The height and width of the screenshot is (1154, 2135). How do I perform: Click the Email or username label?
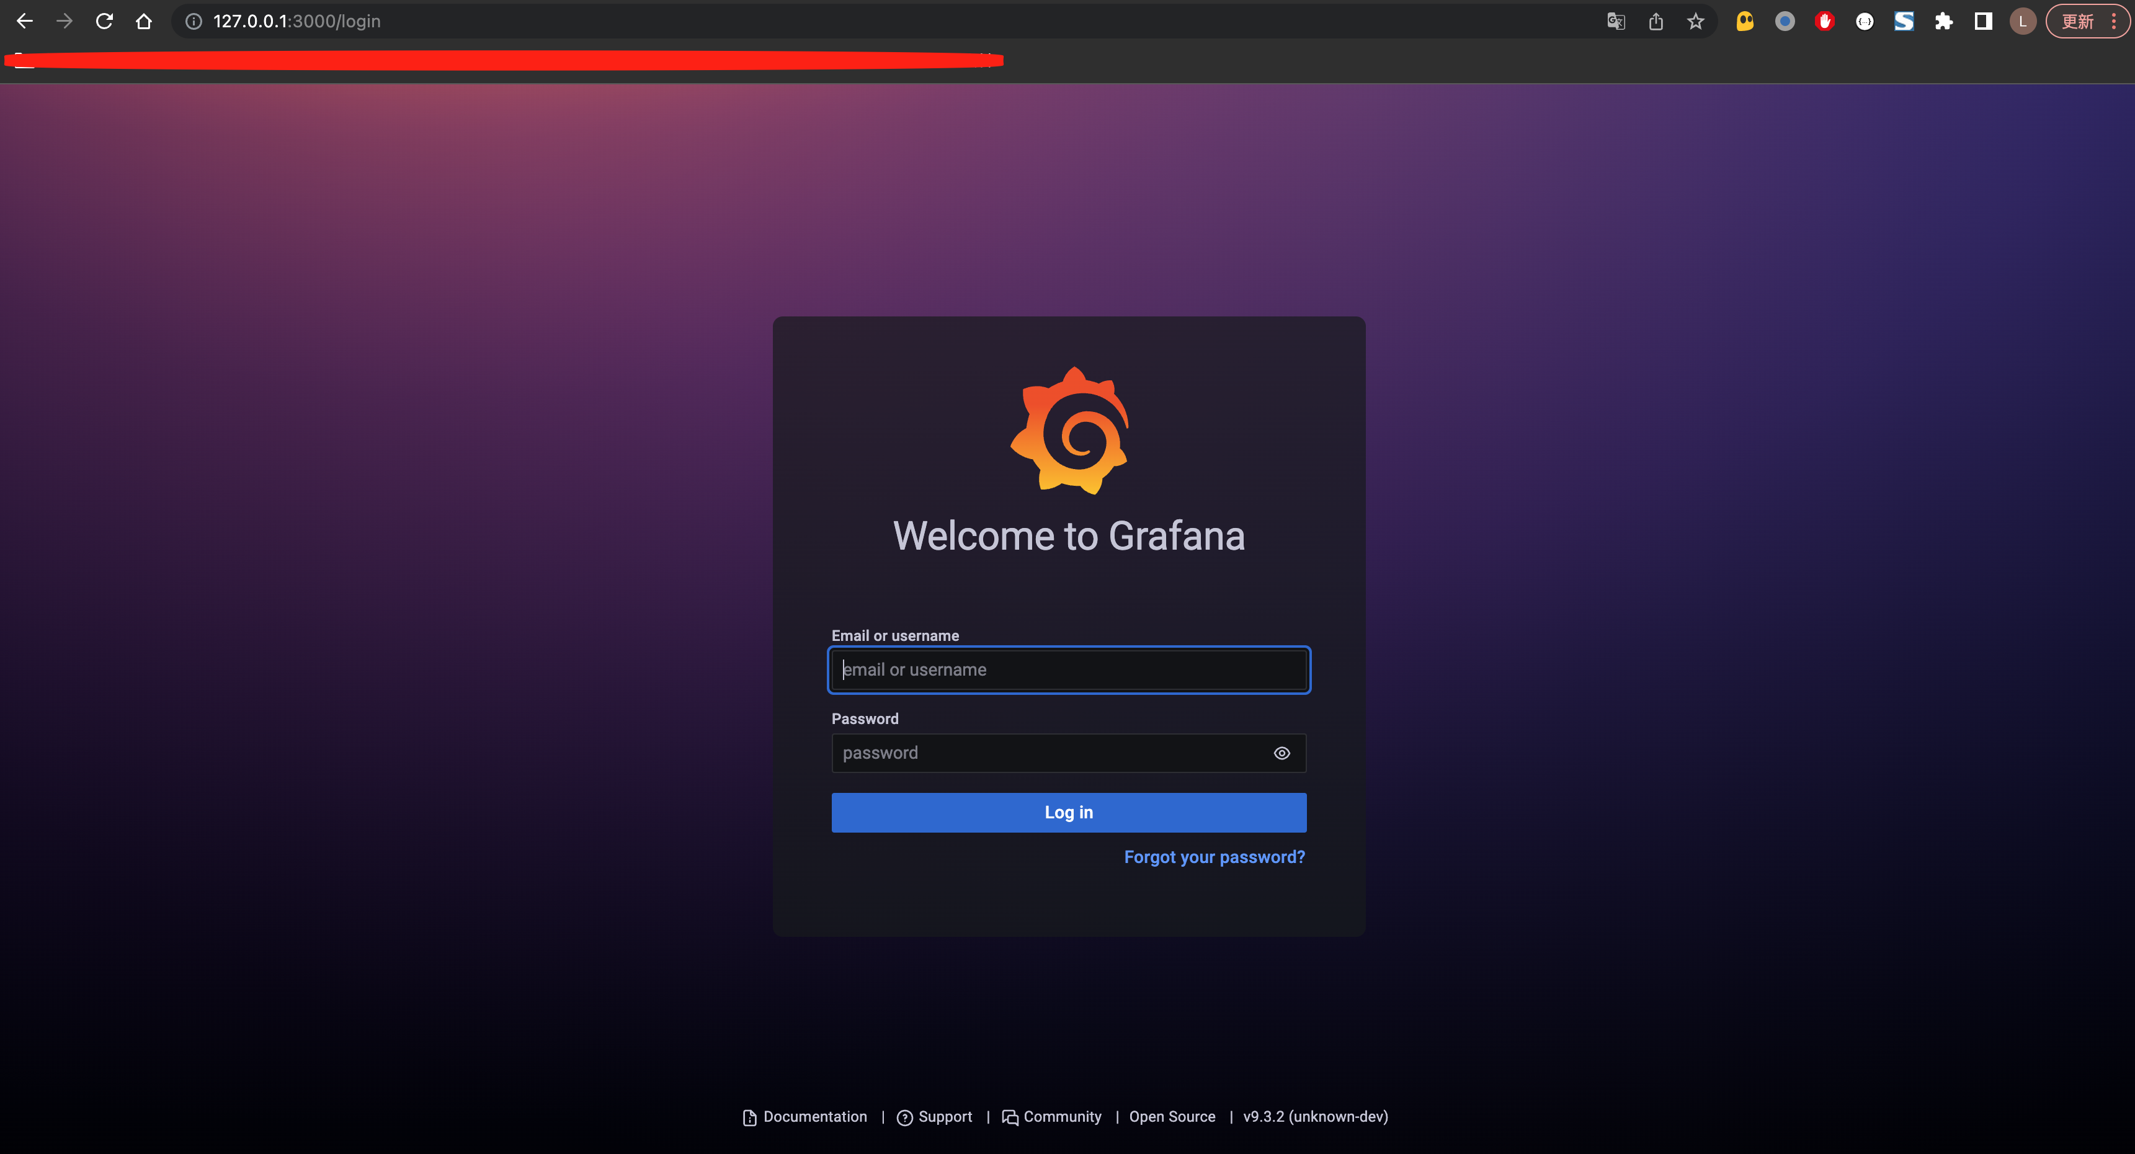(x=895, y=636)
